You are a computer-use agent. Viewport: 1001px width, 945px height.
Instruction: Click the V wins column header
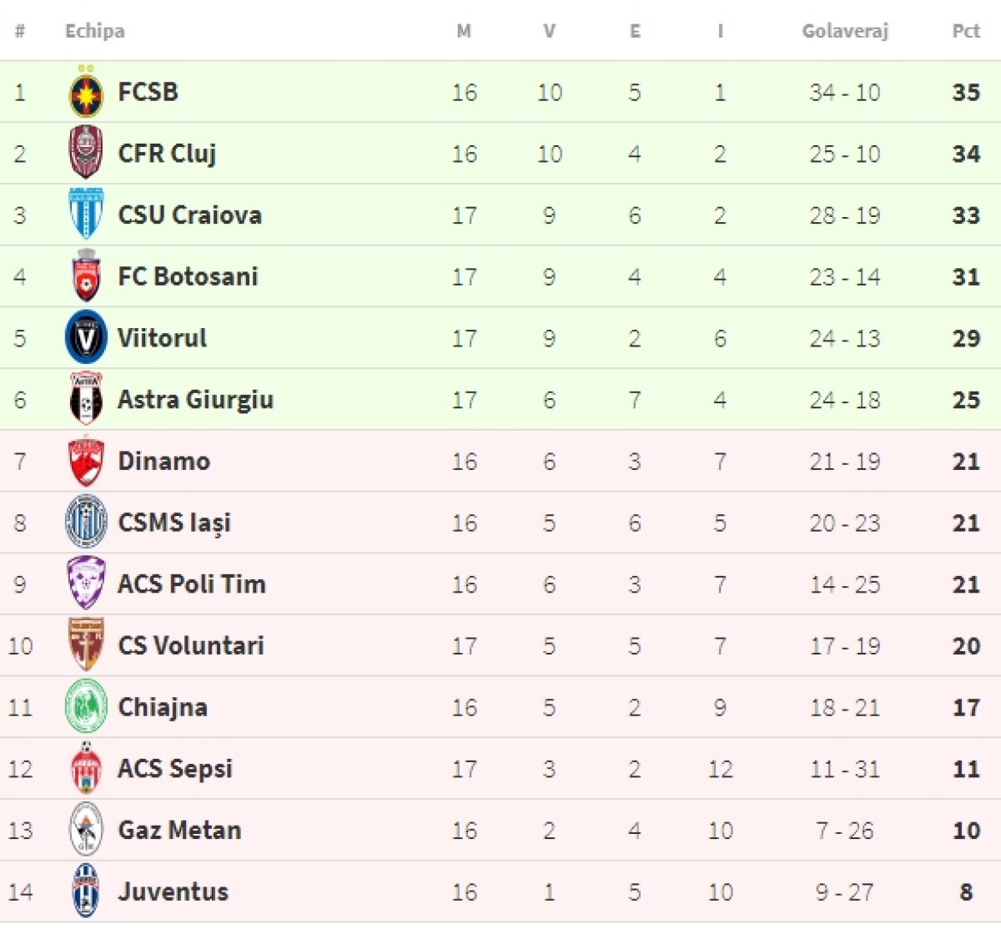point(549,32)
